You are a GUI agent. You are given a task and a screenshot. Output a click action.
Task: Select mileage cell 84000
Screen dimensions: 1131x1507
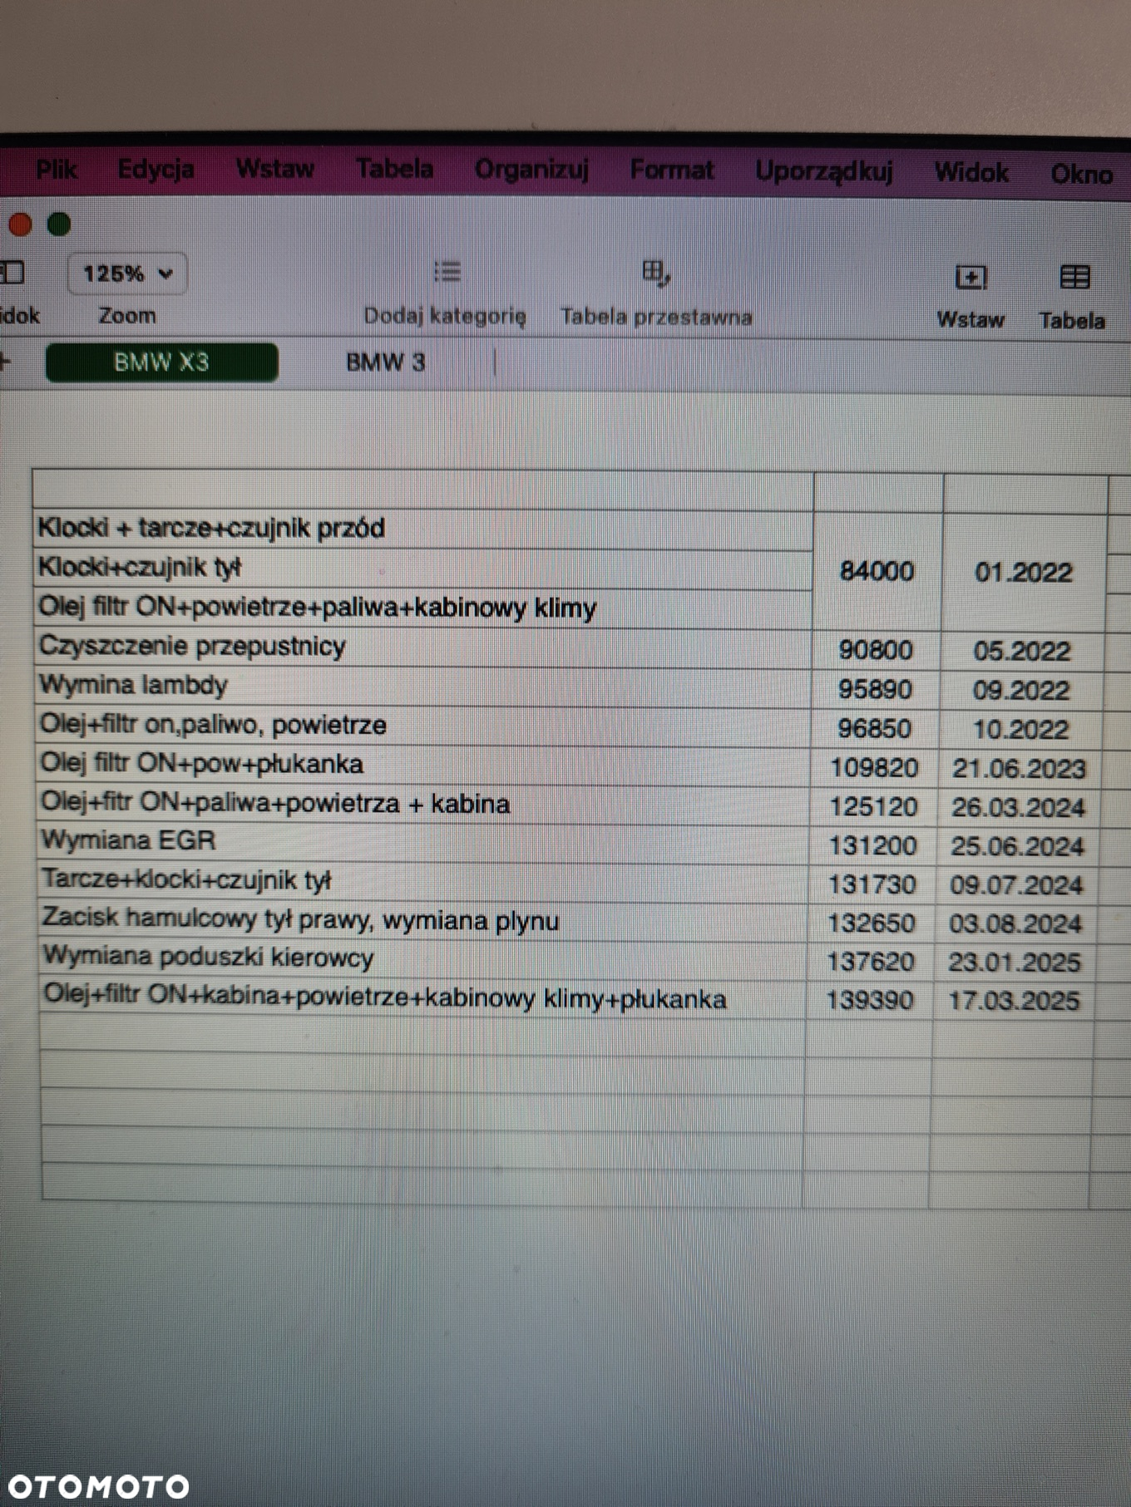pos(877,571)
